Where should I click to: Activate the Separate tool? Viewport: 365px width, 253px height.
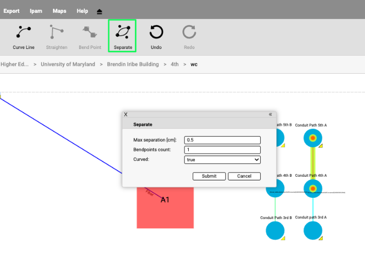(123, 36)
